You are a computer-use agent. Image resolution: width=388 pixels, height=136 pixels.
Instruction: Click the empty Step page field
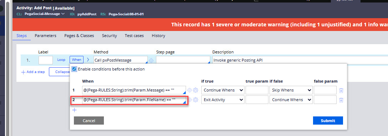tap(183, 60)
